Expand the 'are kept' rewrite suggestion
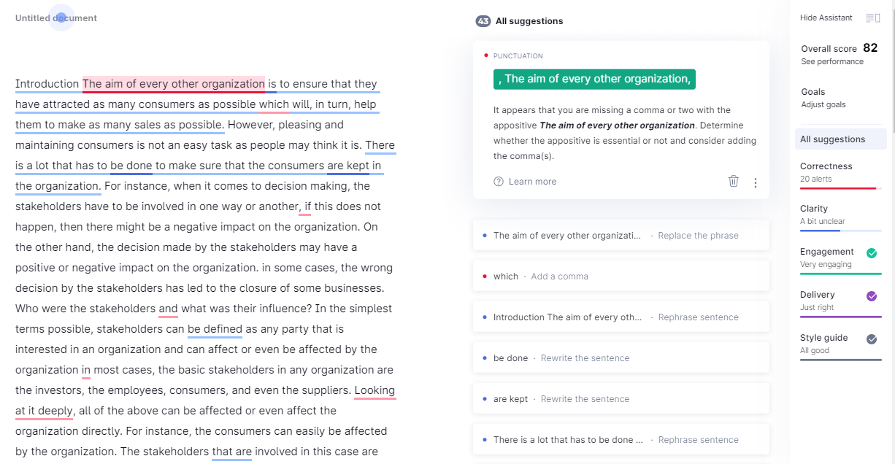The height and width of the screenshot is (464, 895). (x=621, y=399)
